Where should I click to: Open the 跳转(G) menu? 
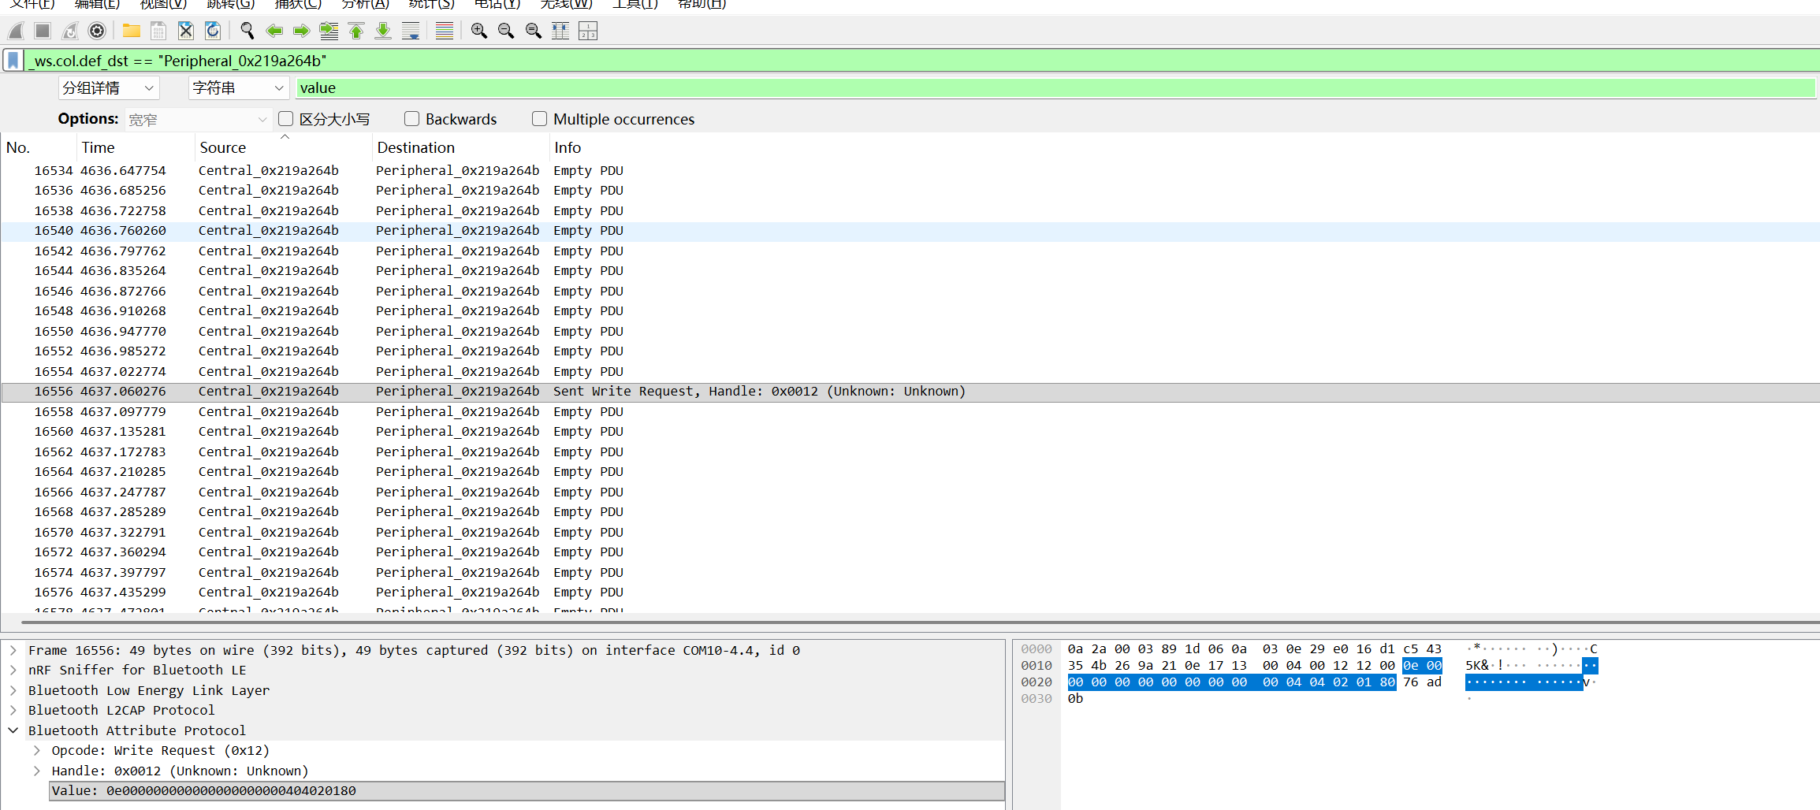click(x=230, y=5)
